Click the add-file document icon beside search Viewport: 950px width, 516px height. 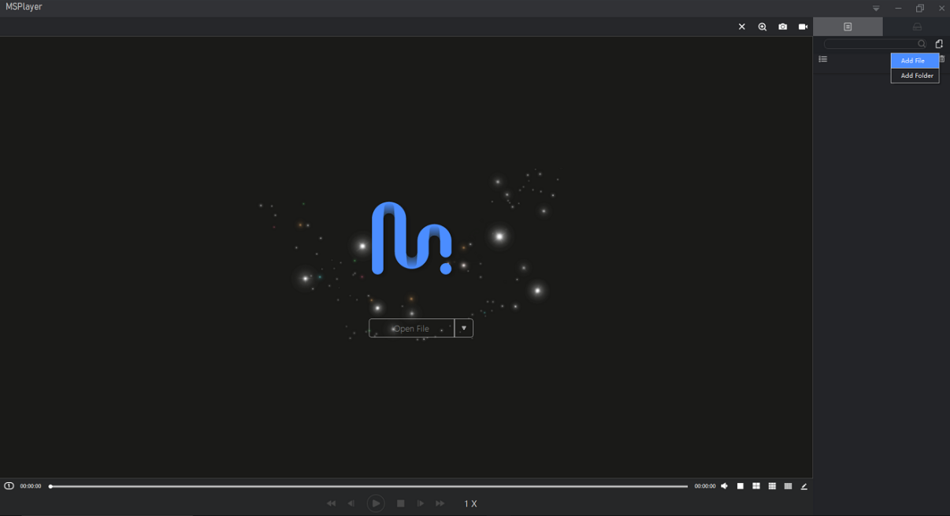coord(939,44)
